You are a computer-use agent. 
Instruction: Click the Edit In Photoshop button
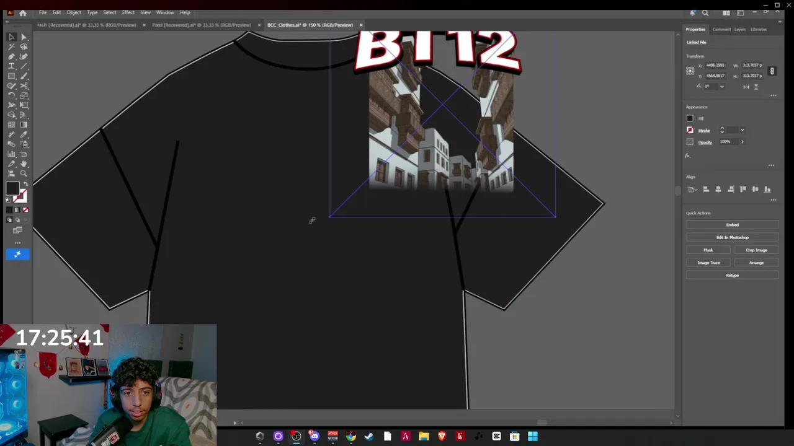coord(732,237)
